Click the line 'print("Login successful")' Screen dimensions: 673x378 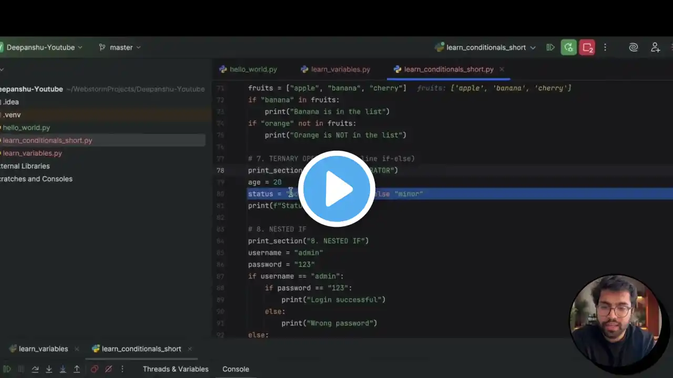click(x=333, y=300)
